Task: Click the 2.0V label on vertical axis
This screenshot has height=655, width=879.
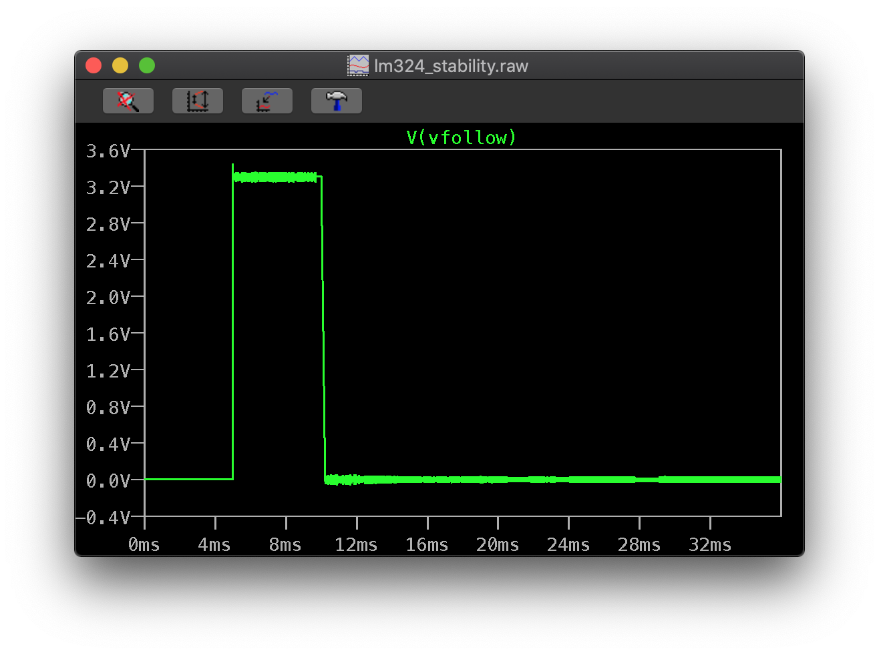Action: (x=108, y=297)
